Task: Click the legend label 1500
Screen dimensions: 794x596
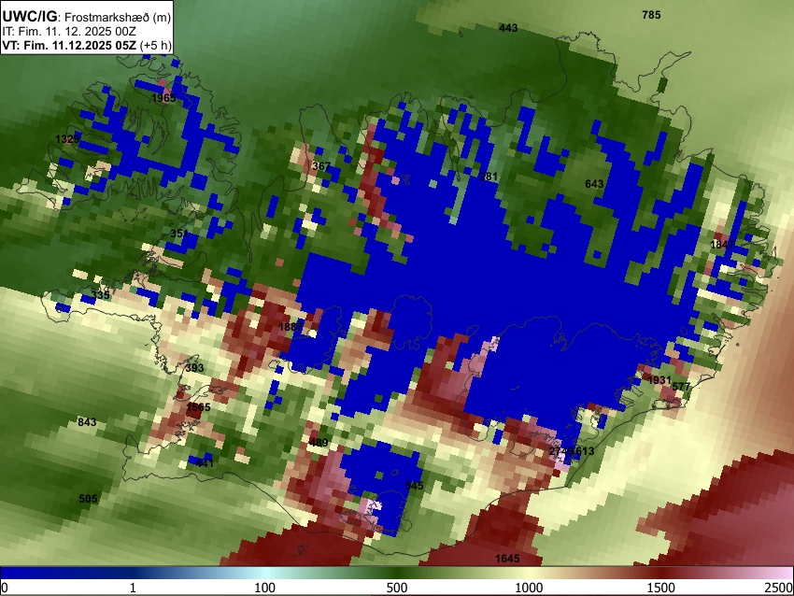Action: 661,588
